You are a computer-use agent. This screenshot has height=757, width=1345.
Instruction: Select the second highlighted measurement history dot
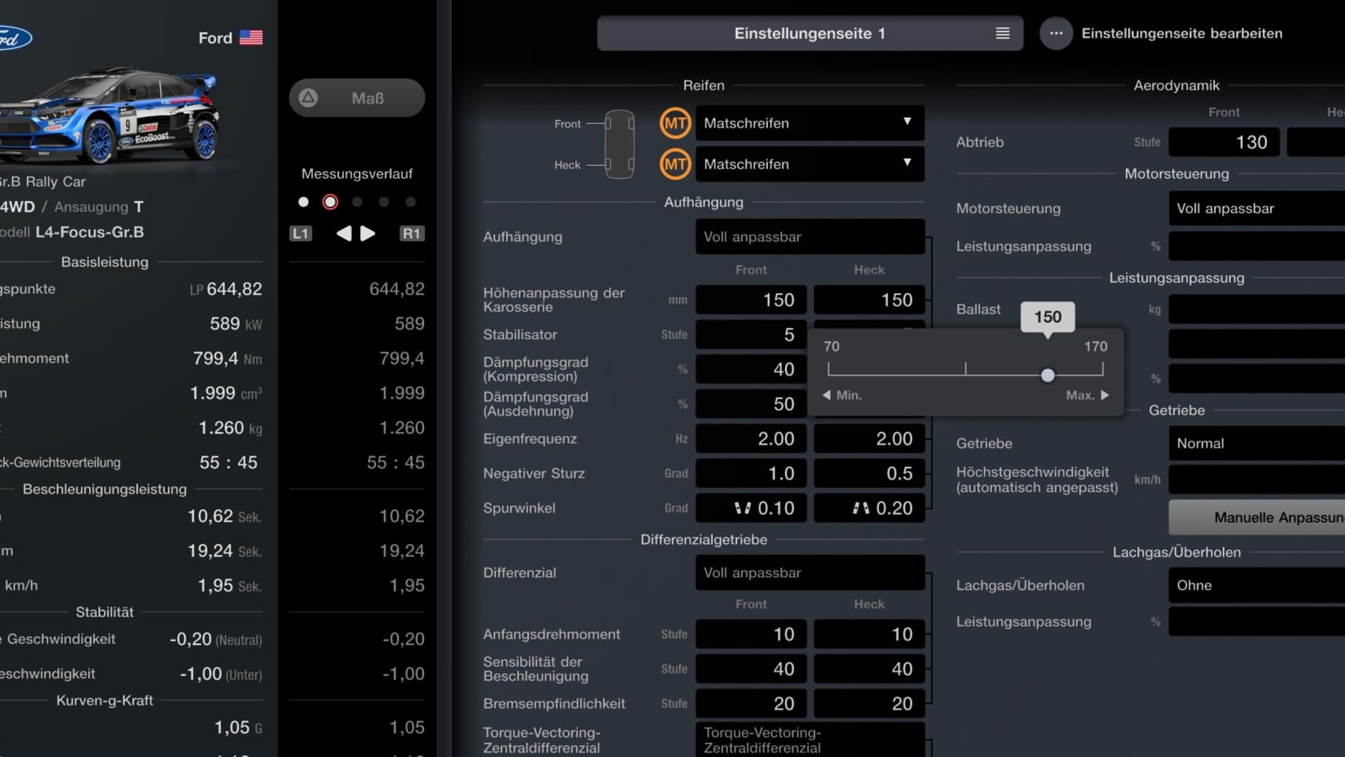[x=330, y=203]
